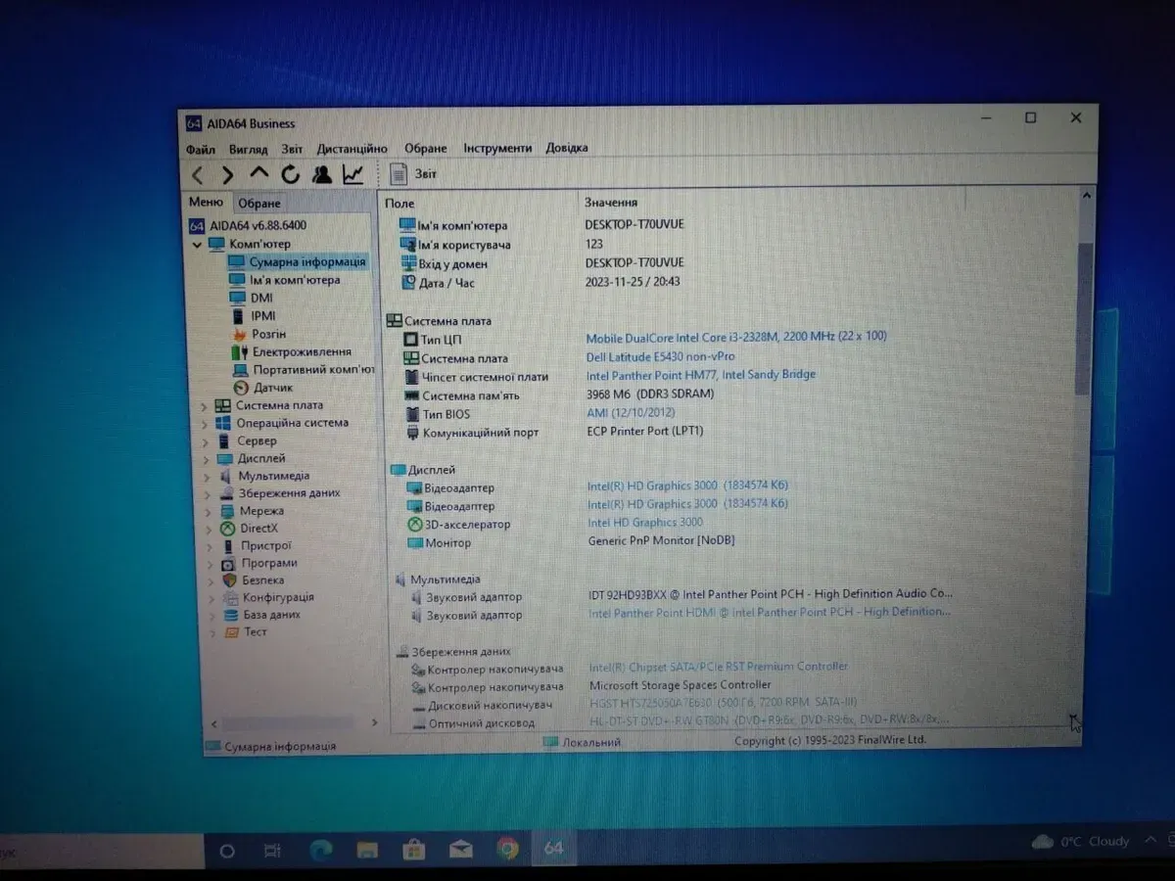Open user management toolbar icon
The height and width of the screenshot is (881, 1175).
point(321,174)
